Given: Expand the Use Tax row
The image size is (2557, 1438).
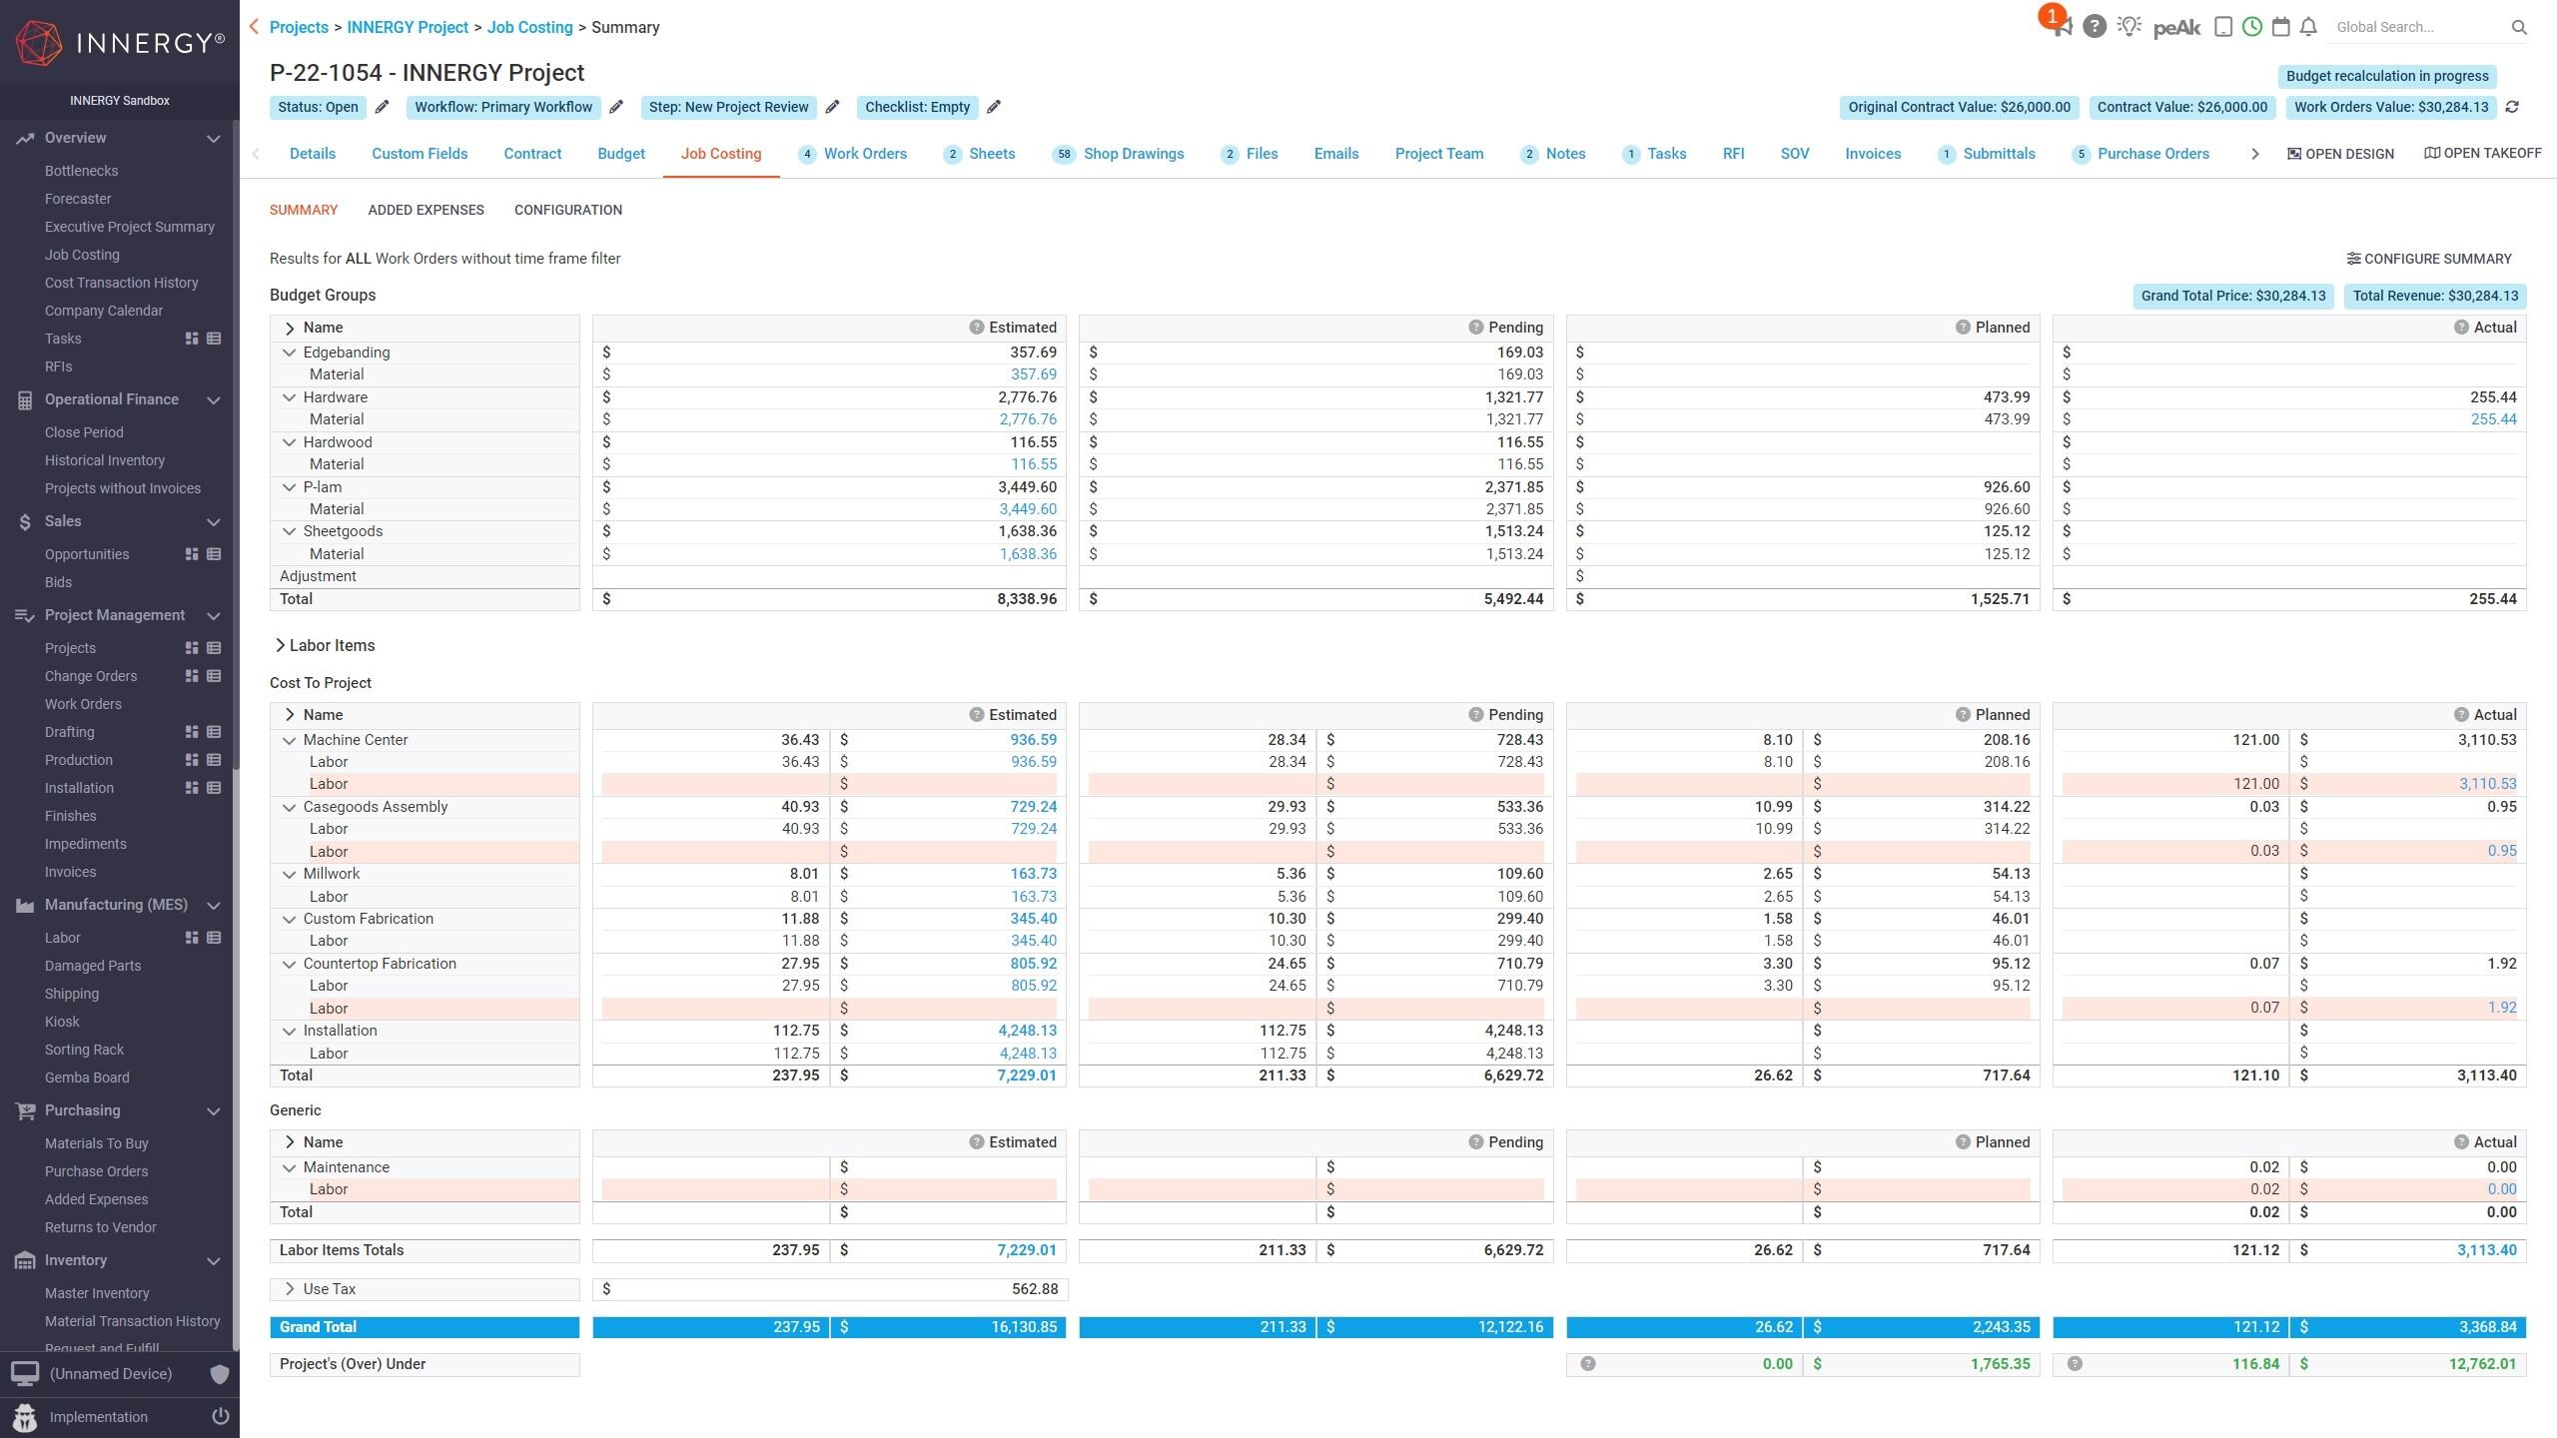Looking at the screenshot, I should [x=289, y=1289].
